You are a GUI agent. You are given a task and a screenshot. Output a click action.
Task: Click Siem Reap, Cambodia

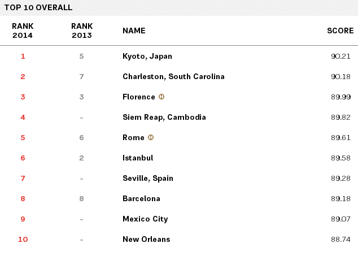[164, 117]
